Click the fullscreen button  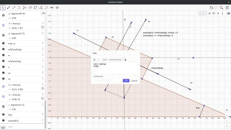[x=227, y=126]
